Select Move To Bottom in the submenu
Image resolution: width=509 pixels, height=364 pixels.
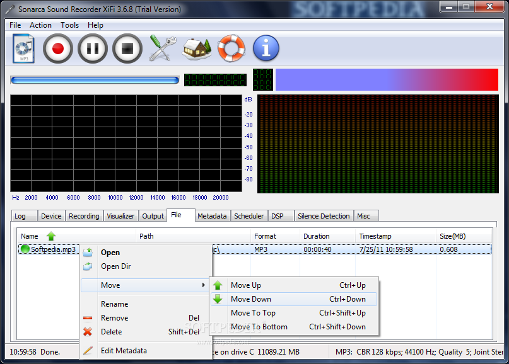point(294,327)
